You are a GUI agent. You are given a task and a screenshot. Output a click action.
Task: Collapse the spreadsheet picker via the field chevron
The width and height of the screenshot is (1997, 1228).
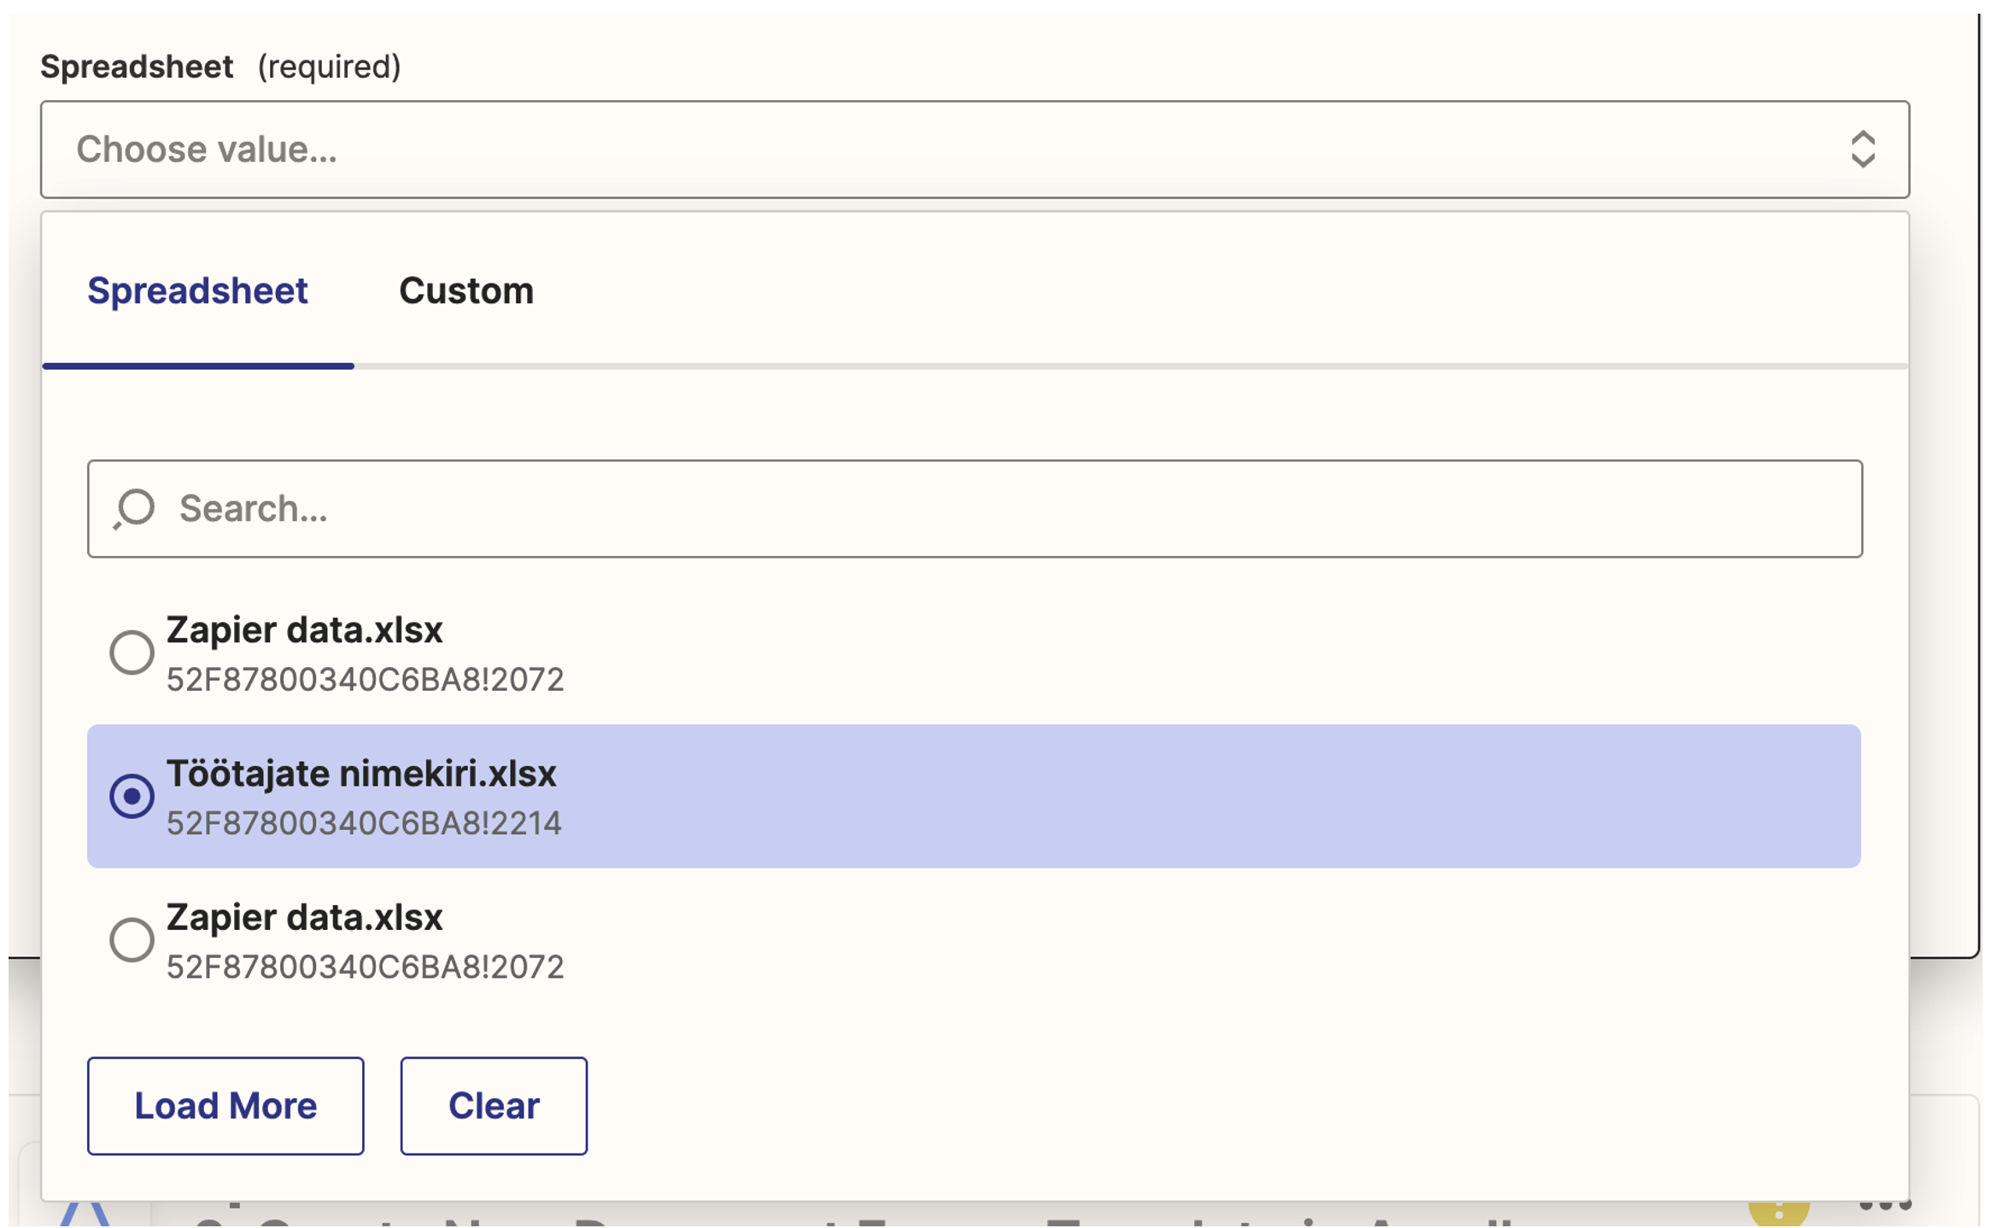tap(1865, 149)
